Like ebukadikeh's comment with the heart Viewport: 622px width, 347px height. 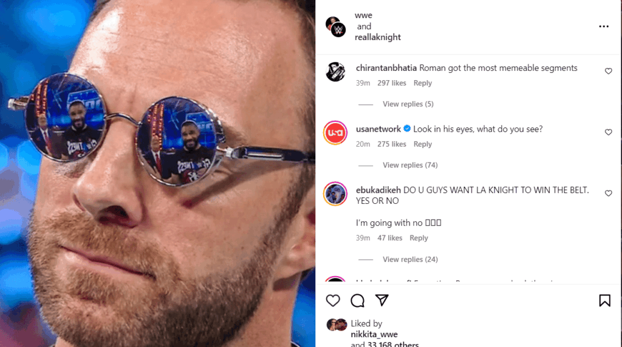608,194
